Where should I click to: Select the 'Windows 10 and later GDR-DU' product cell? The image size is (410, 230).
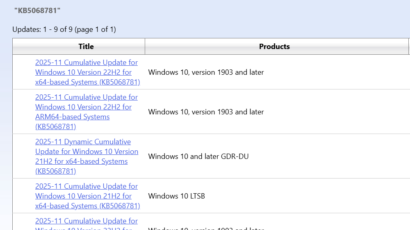[x=198, y=156]
